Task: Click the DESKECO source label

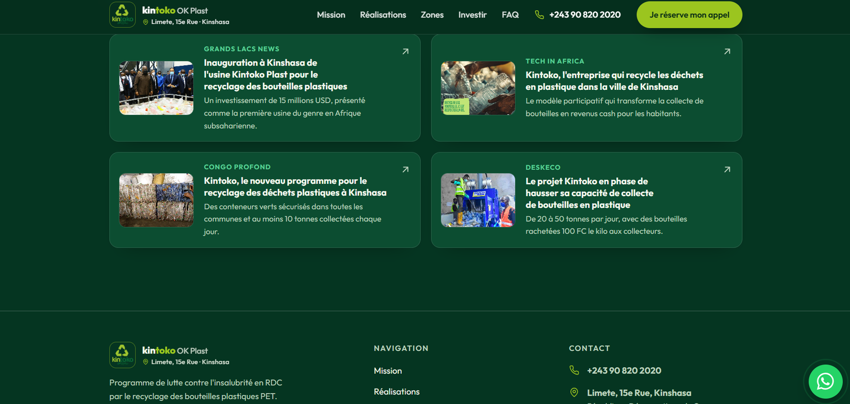Action: tap(543, 167)
